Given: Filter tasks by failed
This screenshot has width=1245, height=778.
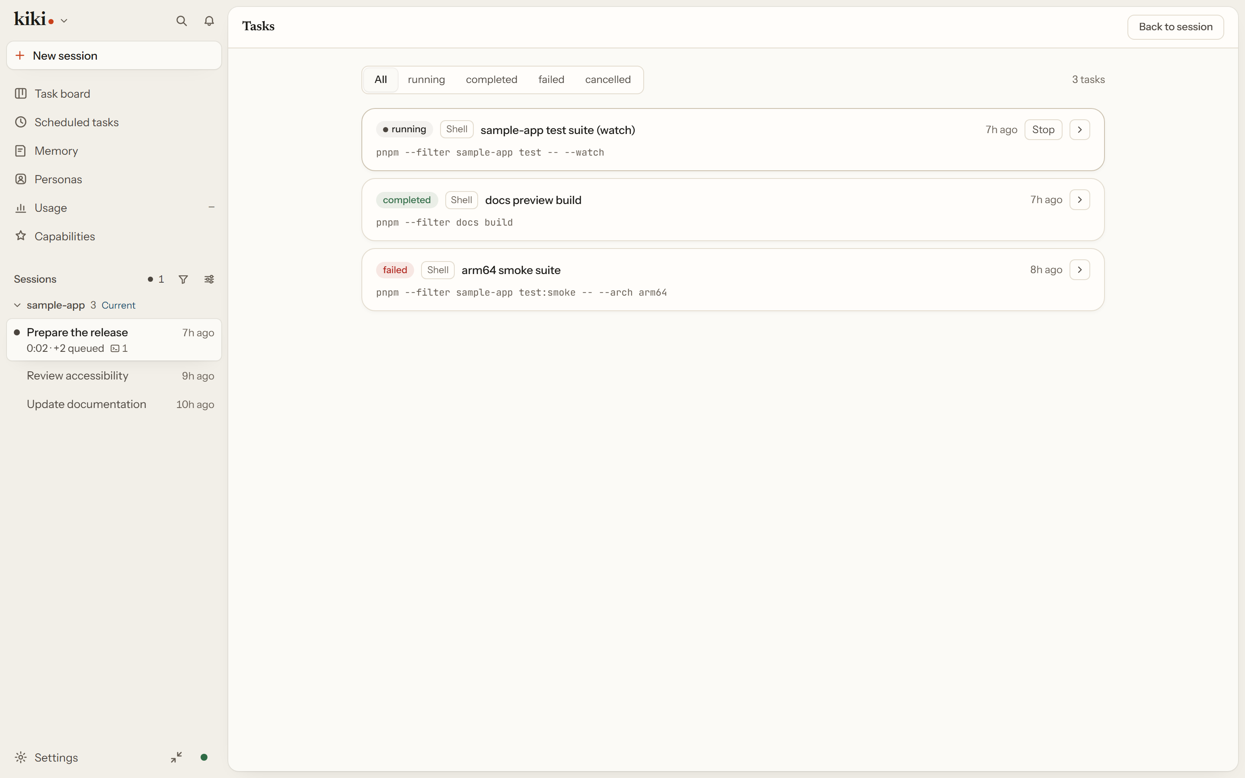Looking at the screenshot, I should (551, 80).
